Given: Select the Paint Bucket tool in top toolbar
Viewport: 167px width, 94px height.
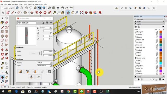Looking at the screenshot, I should (x=63, y=13).
